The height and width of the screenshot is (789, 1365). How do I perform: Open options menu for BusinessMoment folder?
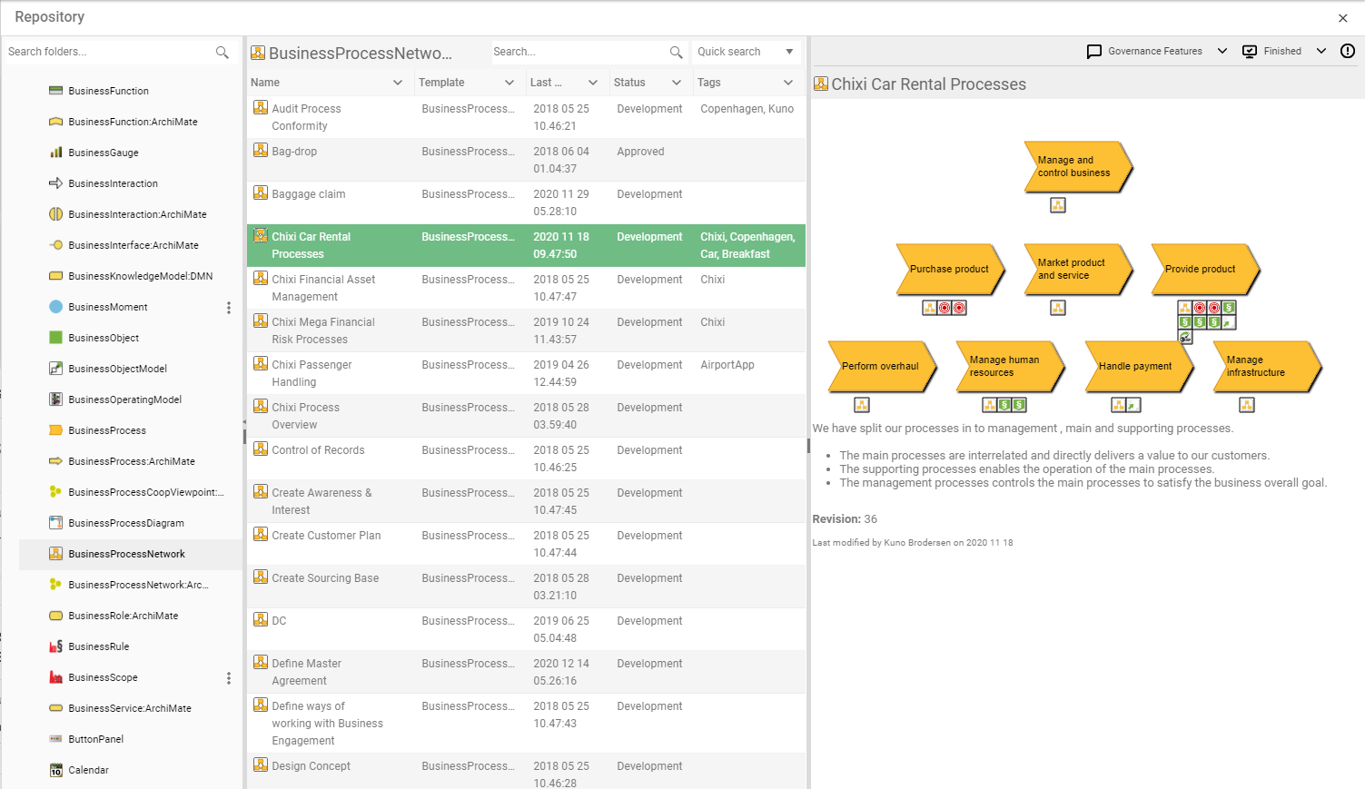pyautogui.click(x=229, y=308)
